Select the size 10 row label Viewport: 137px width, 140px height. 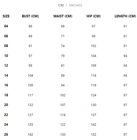[6, 56]
